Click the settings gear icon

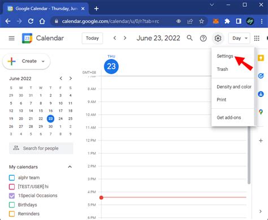(218, 39)
